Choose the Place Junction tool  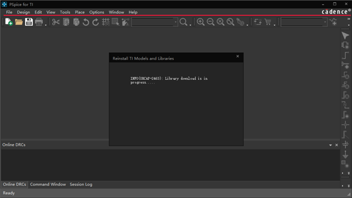[x=345, y=125]
